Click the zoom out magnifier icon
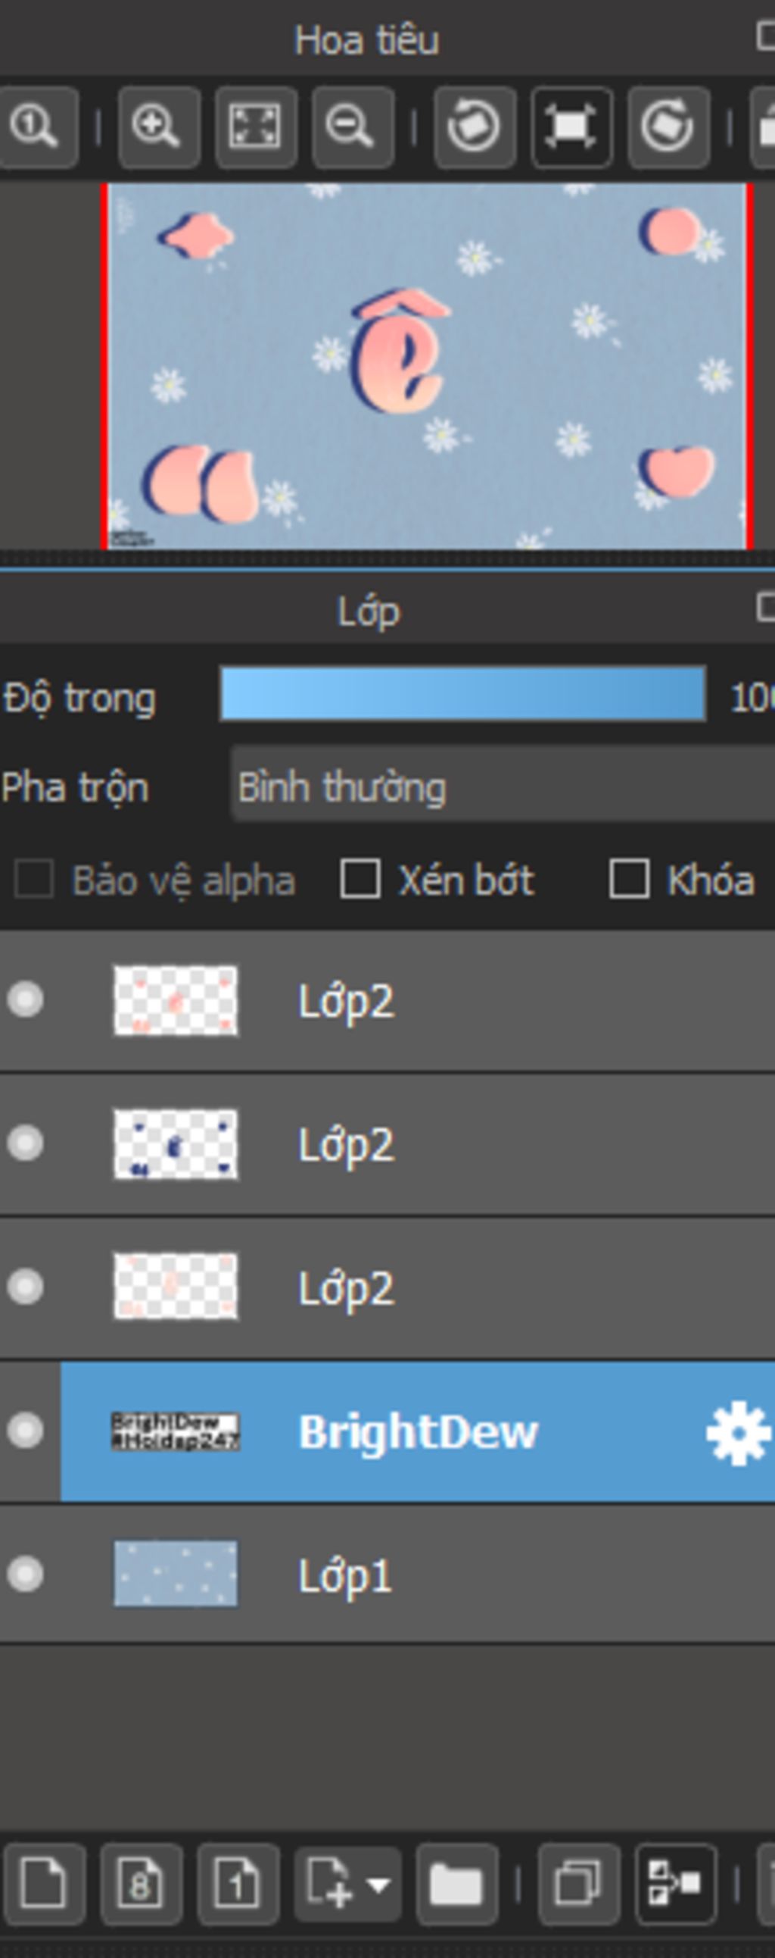Image resolution: width=775 pixels, height=1958 pixels. coord(352,127)
